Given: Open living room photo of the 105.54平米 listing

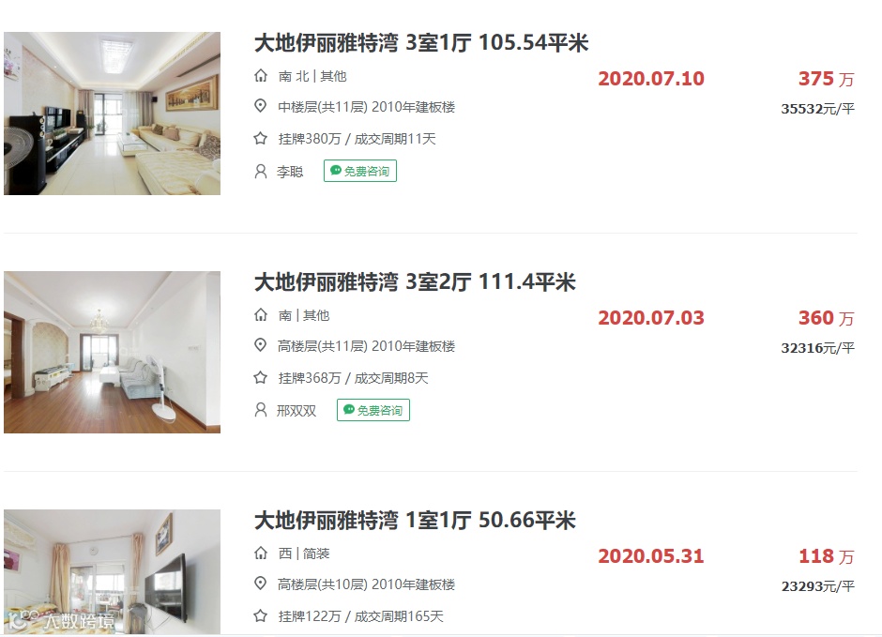Looking at the screenshot, I should click(112, 114).
